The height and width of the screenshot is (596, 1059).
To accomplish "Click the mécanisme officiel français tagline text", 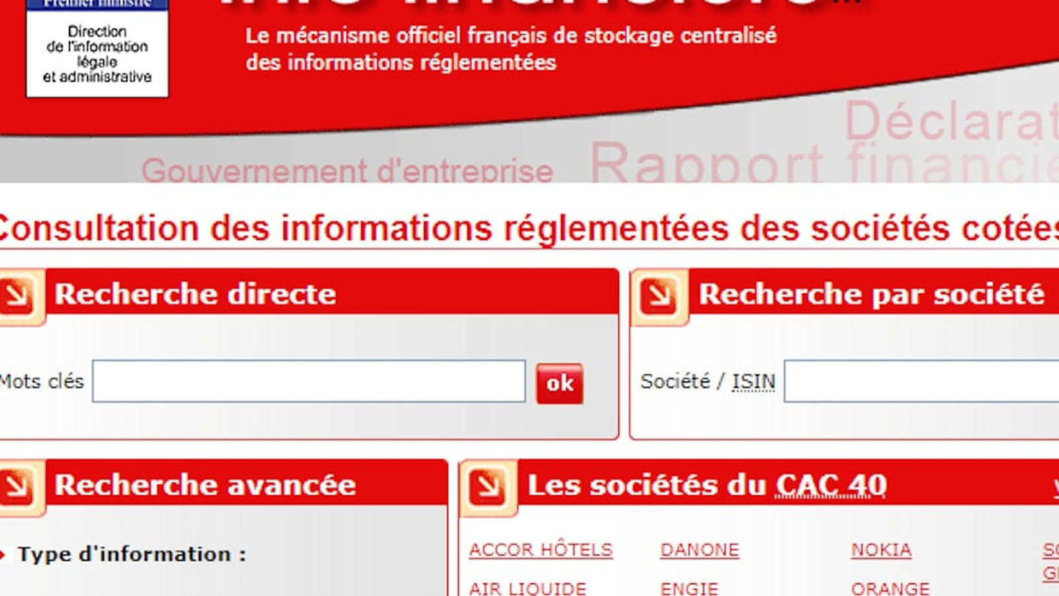I will tap(510, 49).
